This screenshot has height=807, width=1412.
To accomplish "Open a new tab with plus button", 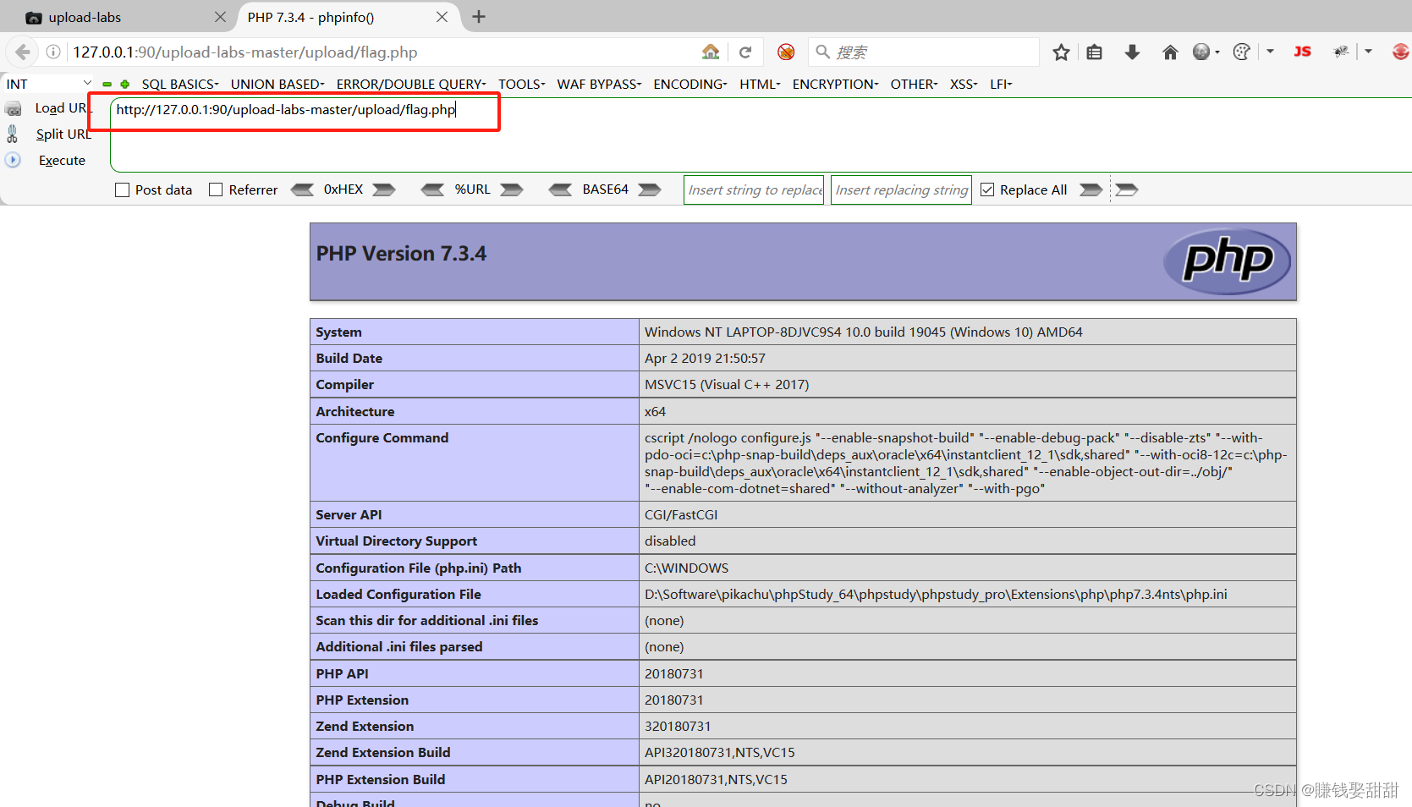I will [x=479, y=17].
